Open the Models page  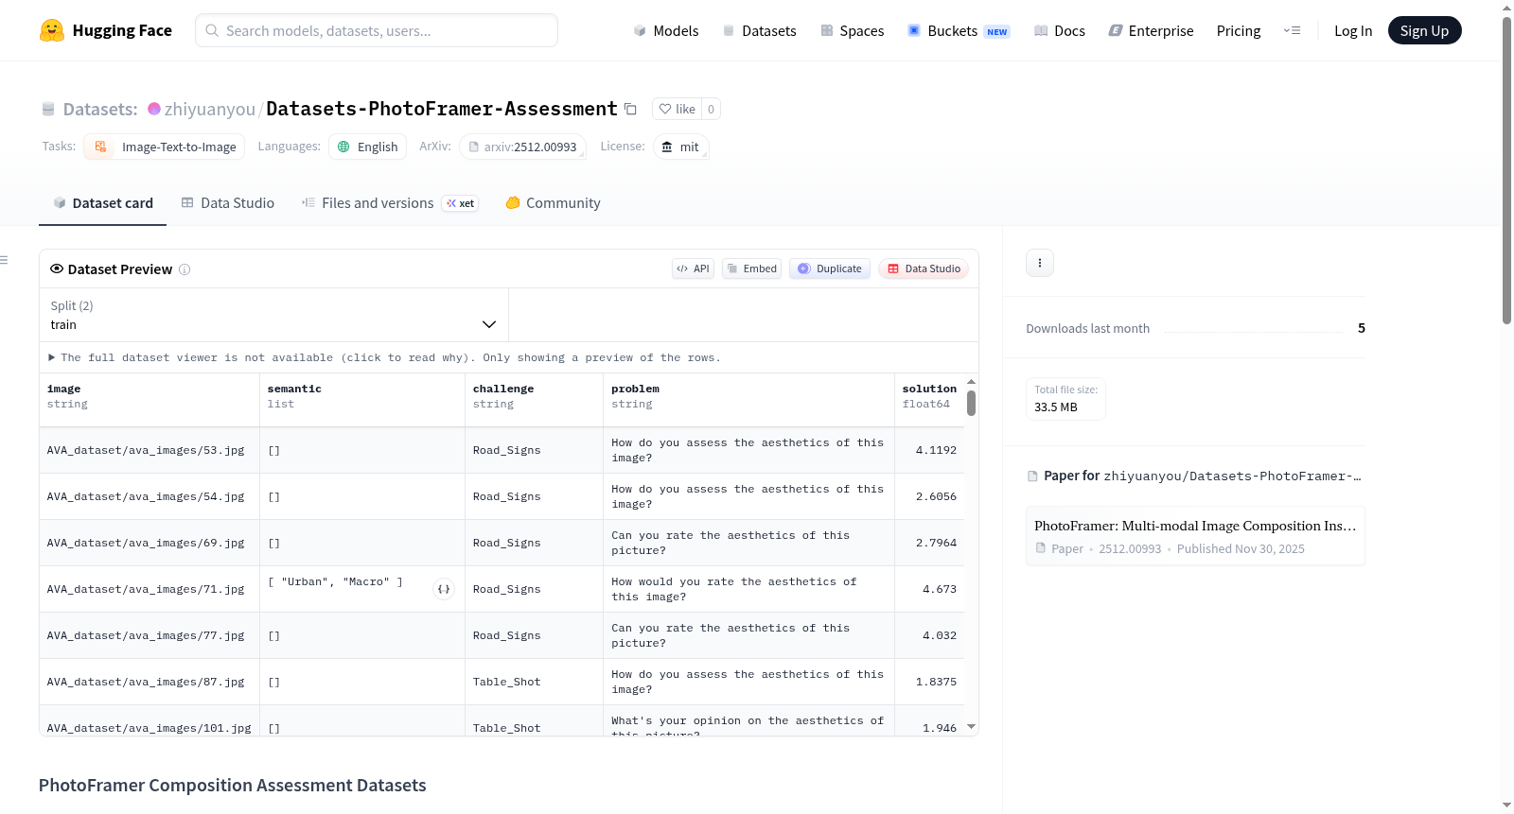(x=666, y=31)
